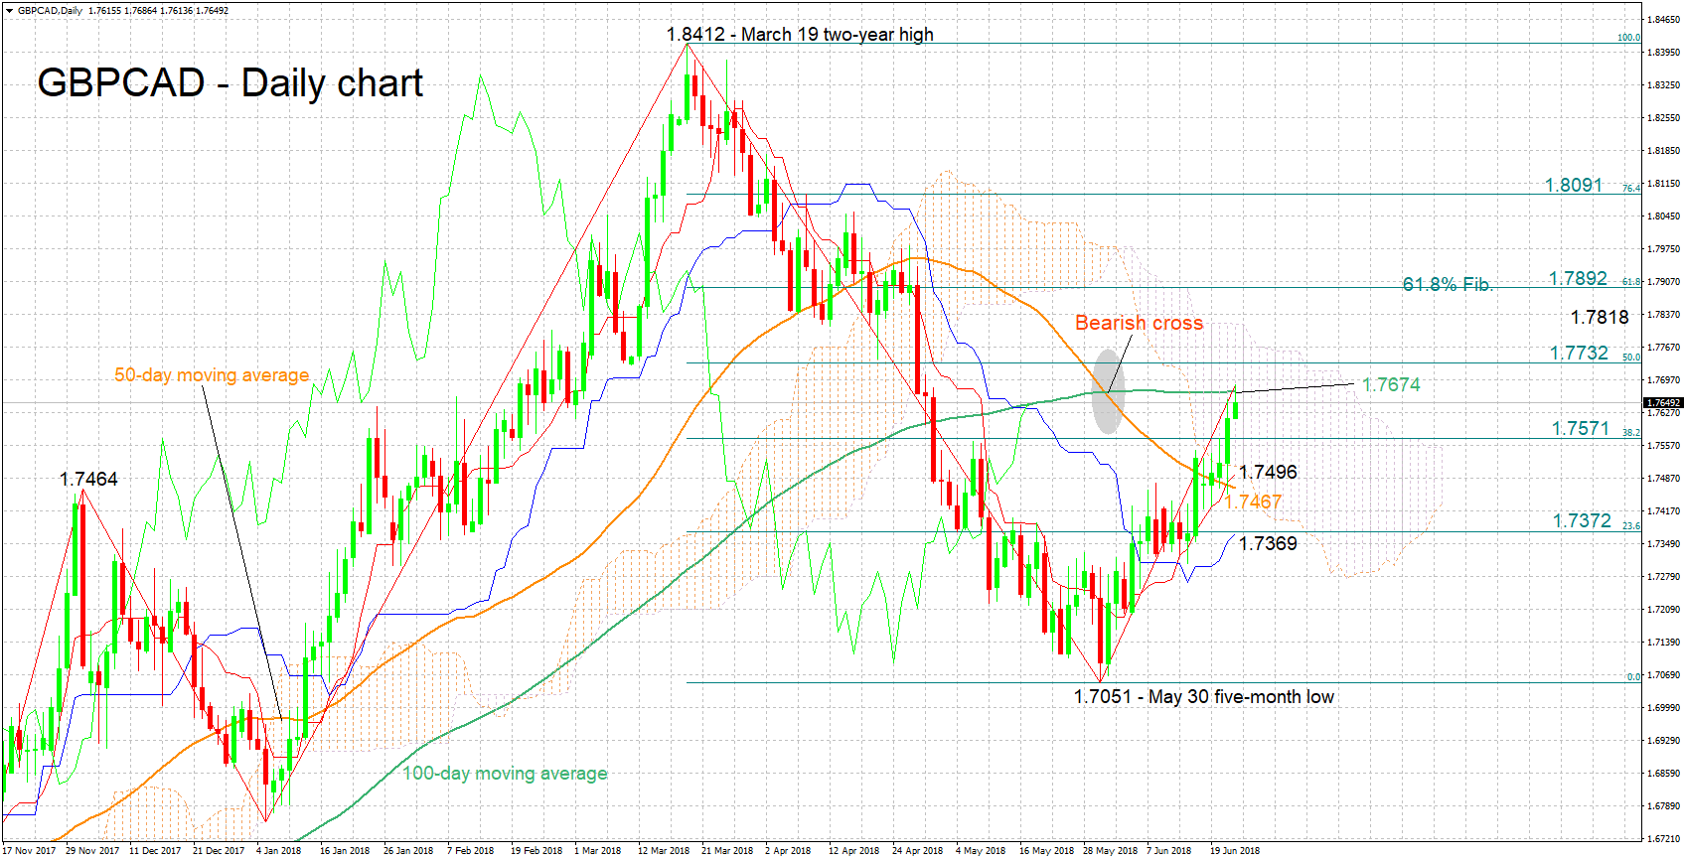1684x862 pixels.
Task: Select the GBPCAD,Daily symbol header text
Action: (x=51, y=11)
